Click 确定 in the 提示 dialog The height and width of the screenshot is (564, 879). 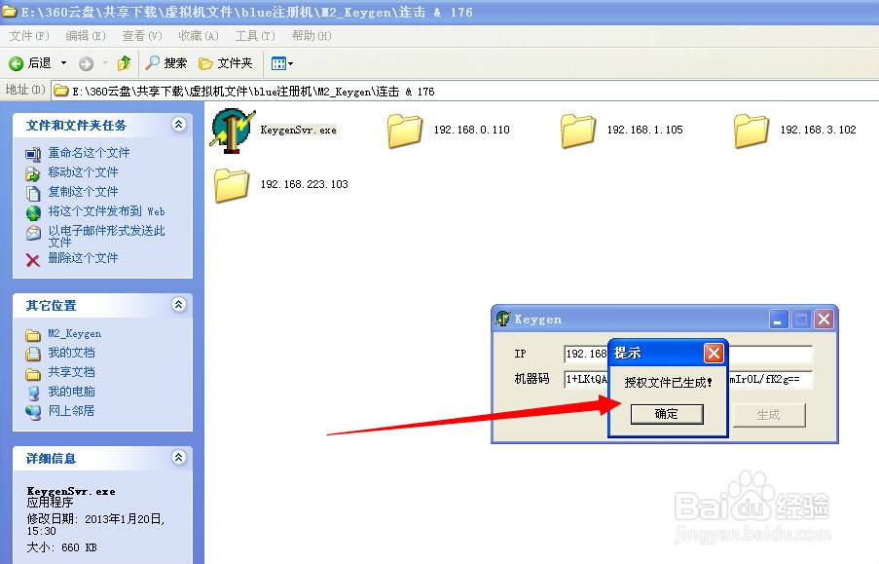coord(667,414)
